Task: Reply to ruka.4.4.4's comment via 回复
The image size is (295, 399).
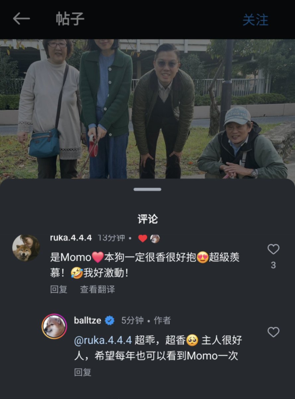Action: pyautogui.click(x=59, y=289)
